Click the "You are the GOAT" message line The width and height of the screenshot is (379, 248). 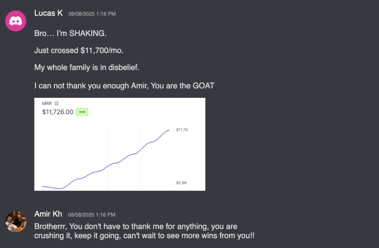coord(124,86)
